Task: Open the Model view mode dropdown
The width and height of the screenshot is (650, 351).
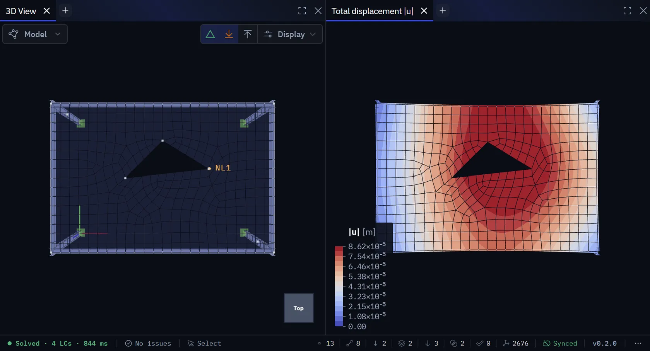Action: 35,34
